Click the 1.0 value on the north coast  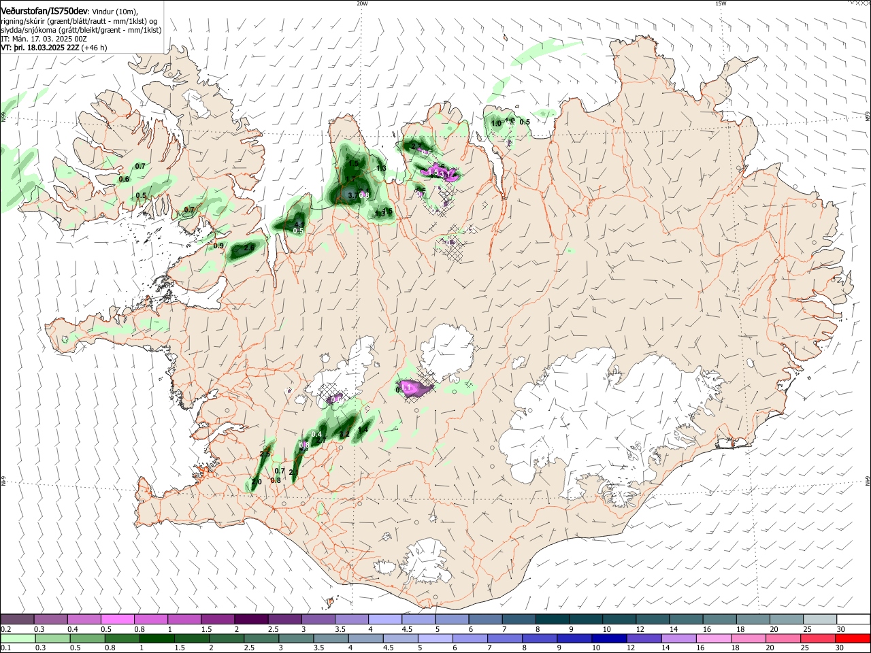496,123
